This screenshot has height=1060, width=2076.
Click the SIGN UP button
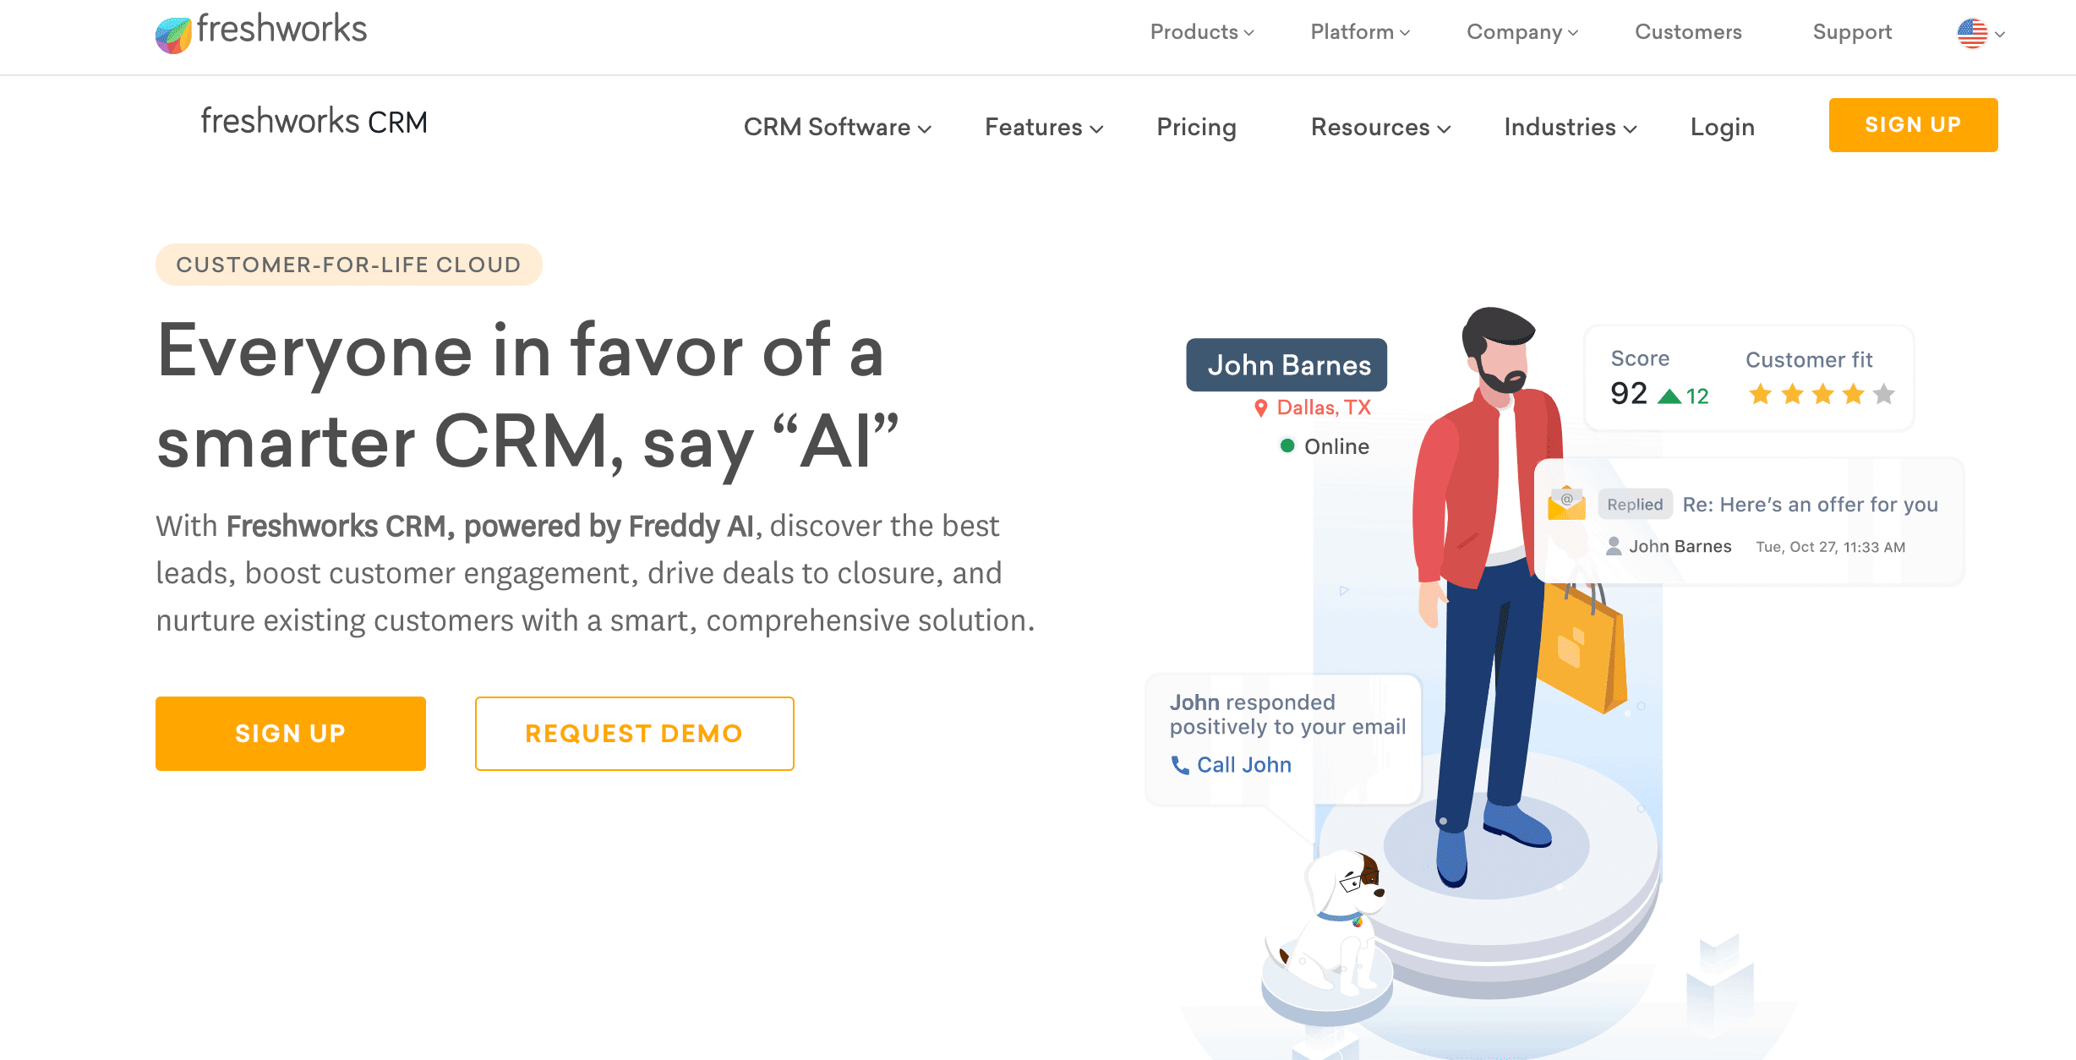coord(1913,124)
